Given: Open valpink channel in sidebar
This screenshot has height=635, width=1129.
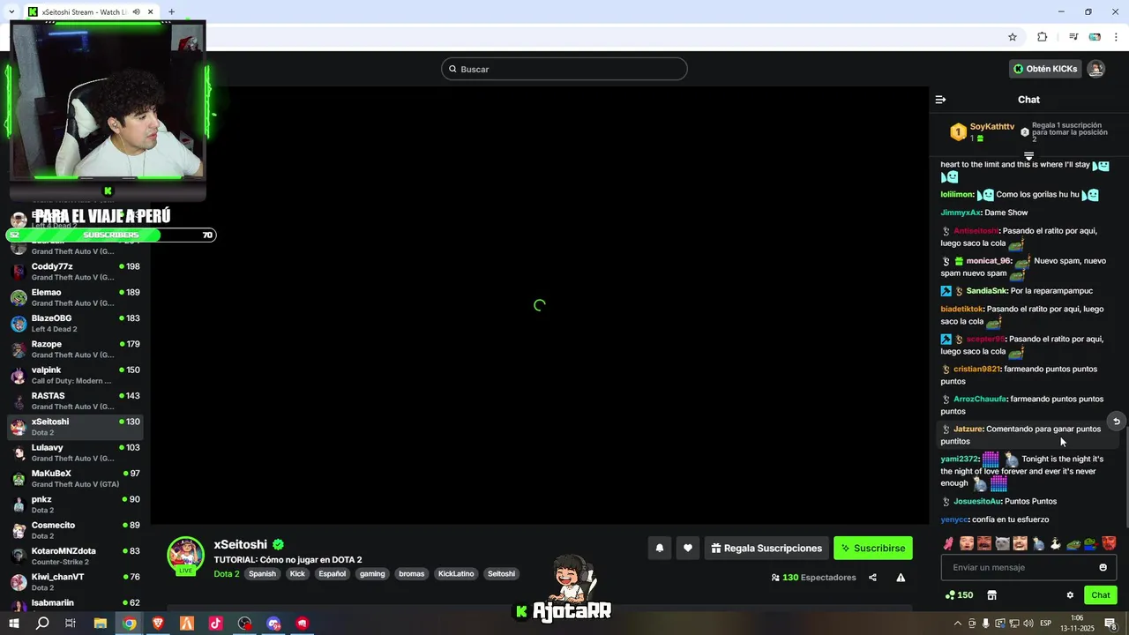Looking at the screenshot, I should point(75,375).
